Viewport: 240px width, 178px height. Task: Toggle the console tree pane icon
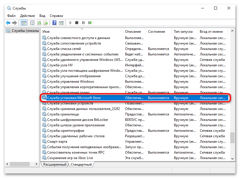coord(24,23)
